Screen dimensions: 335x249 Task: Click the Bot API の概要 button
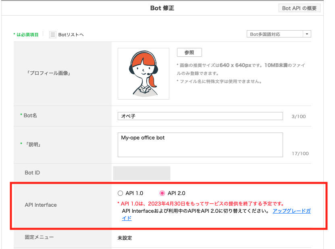pos(299,8)
